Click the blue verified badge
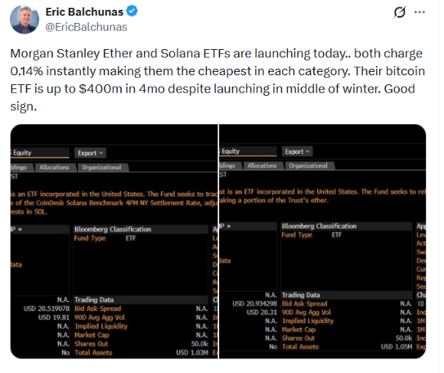The width and height of the screenshot is (444, 373). 132,11
